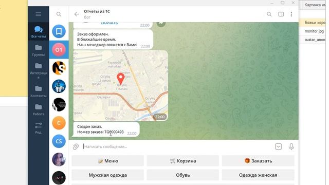The image size is (329, 185).
Task: Search inside the chat via header magnifier
Action: point(269,14)
